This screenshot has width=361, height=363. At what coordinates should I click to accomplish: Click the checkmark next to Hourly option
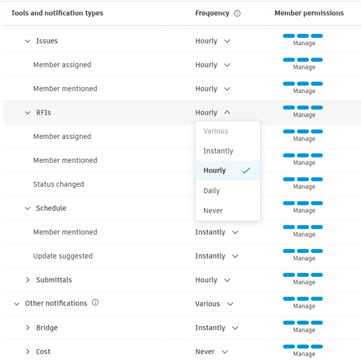point(246,171)
